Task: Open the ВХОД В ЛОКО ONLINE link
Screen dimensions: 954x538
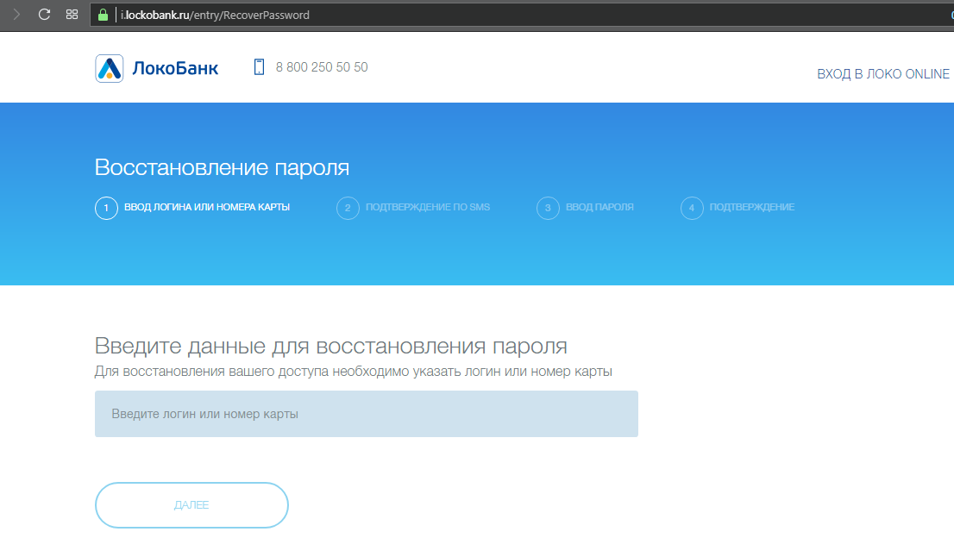Action: (883, 74)
